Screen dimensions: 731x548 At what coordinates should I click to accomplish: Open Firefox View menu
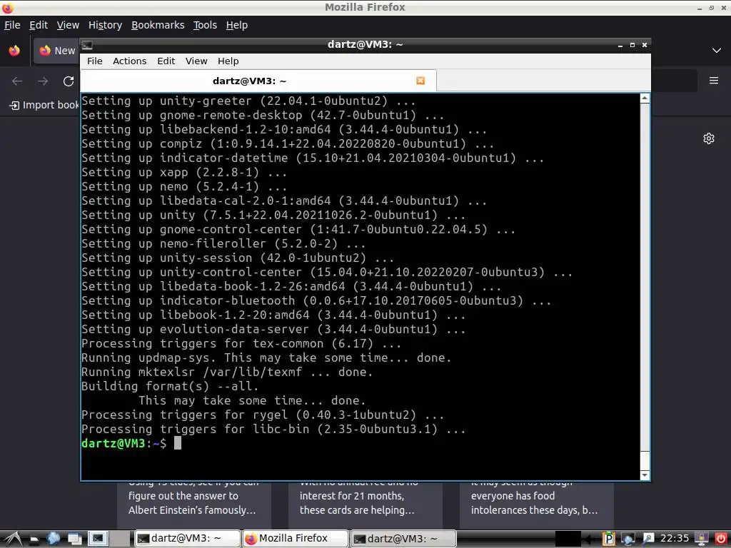coord(68,25)
